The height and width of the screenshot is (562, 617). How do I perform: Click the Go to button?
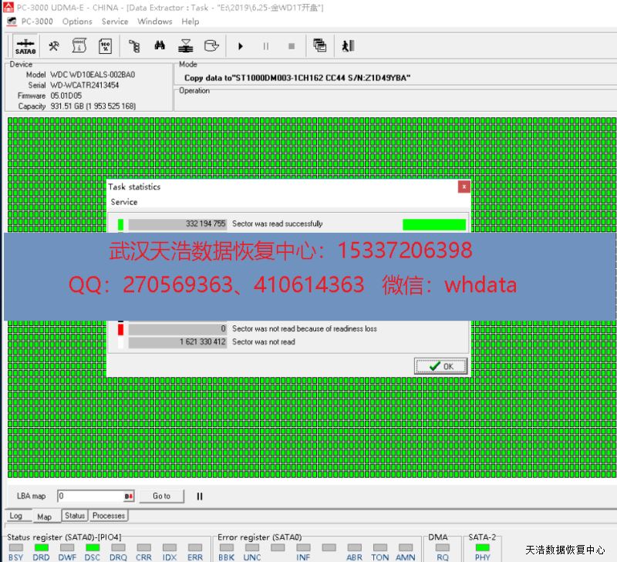point(161,496)
